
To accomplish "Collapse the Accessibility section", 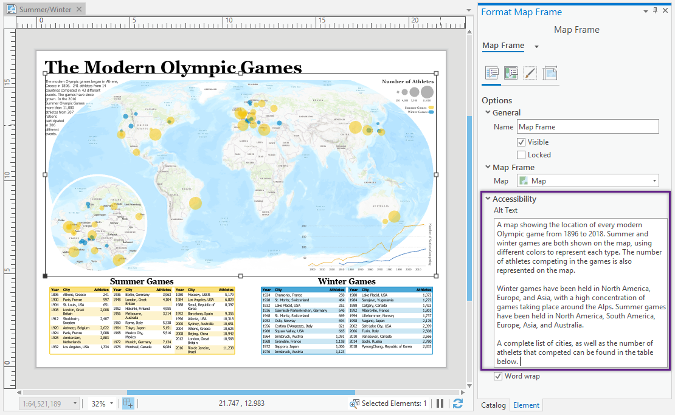I will click(x=488, y=199).
